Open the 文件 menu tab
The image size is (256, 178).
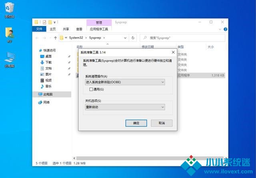tap(39, 29)
